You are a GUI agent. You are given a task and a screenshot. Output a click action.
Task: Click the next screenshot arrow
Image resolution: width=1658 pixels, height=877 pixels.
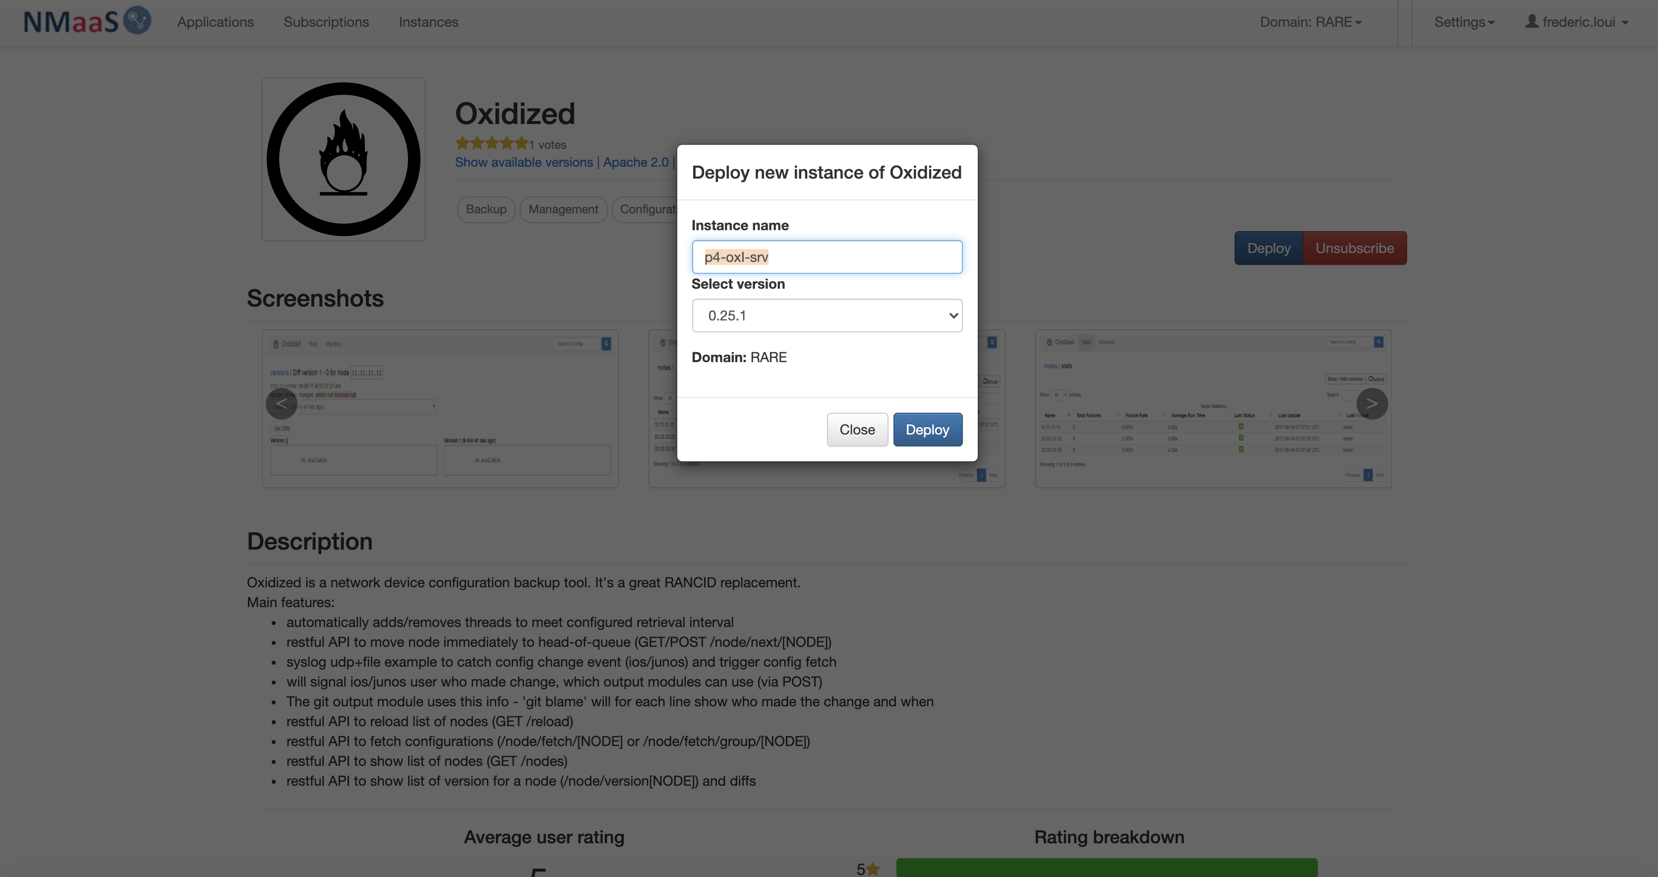[1371, 404]
